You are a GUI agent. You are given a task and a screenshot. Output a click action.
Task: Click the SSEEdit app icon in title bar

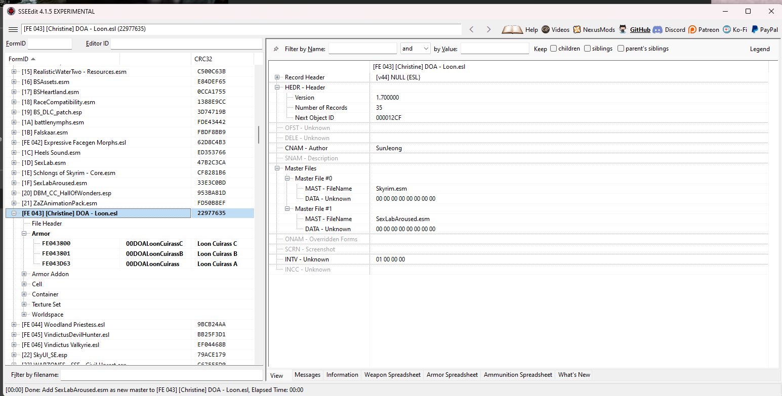tap(11, 11)
